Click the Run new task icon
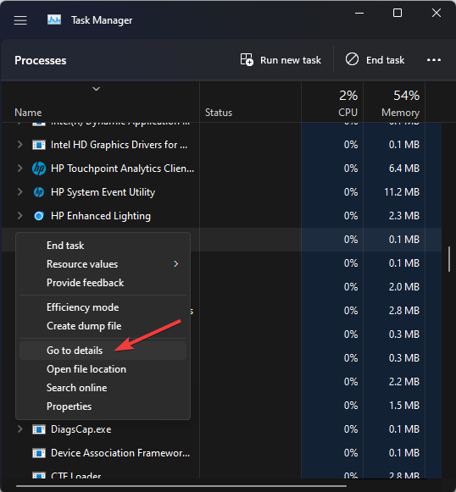 (x=247, y=59)
